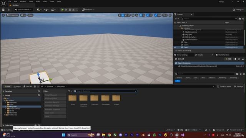Screen dimensions: 246x138
Task: Activate the select objects cursor tool
Action: pyautogui.click(x=120, y=15)
